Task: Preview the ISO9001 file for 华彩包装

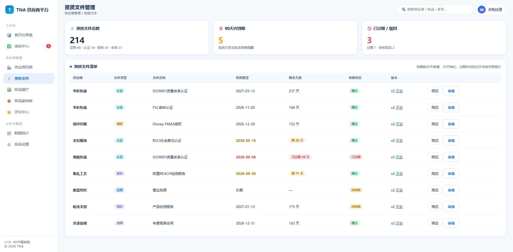Action: point(435,91)
